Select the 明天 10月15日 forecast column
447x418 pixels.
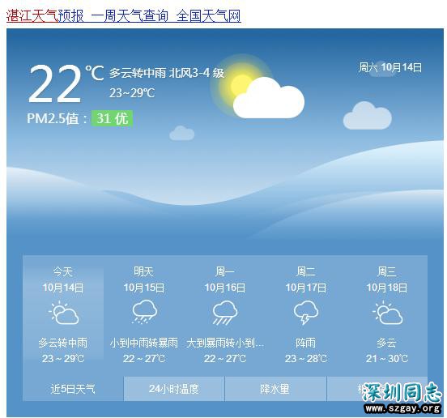click(x=144, y=315)
